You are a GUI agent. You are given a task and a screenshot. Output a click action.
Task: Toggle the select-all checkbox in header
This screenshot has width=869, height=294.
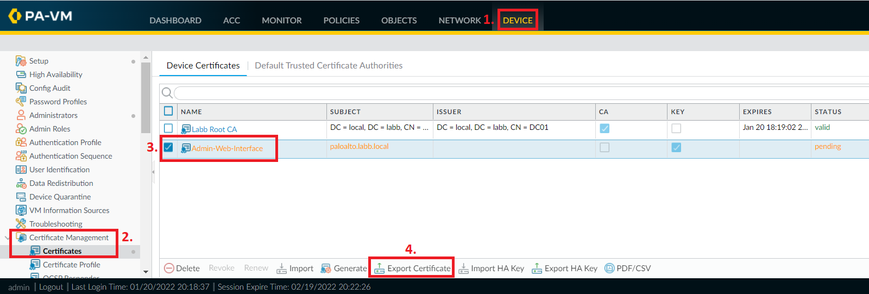coord(168,111)
